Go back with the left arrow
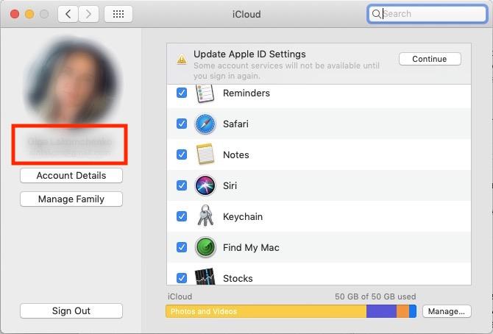Image resolution: width=493 pixels, height=334 pixels. click(68, 14)
